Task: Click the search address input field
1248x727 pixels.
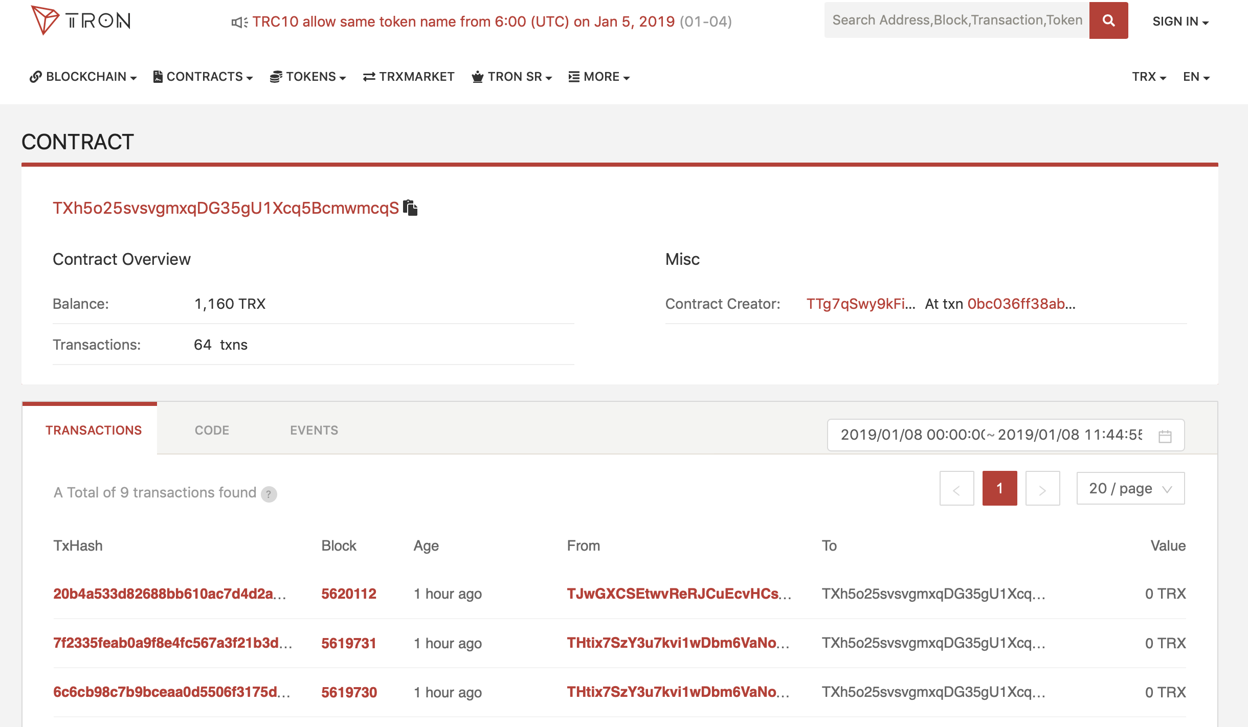Action: coord(956,20)
